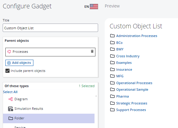Click the Select All link
This screenshot has height=128, width=178.
point(10,92)
